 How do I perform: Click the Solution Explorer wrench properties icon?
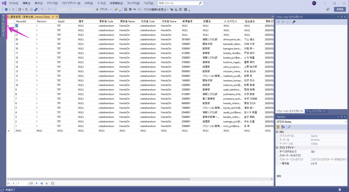click(294, 22)
